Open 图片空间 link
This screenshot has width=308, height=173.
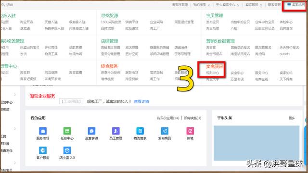(132, 54)
